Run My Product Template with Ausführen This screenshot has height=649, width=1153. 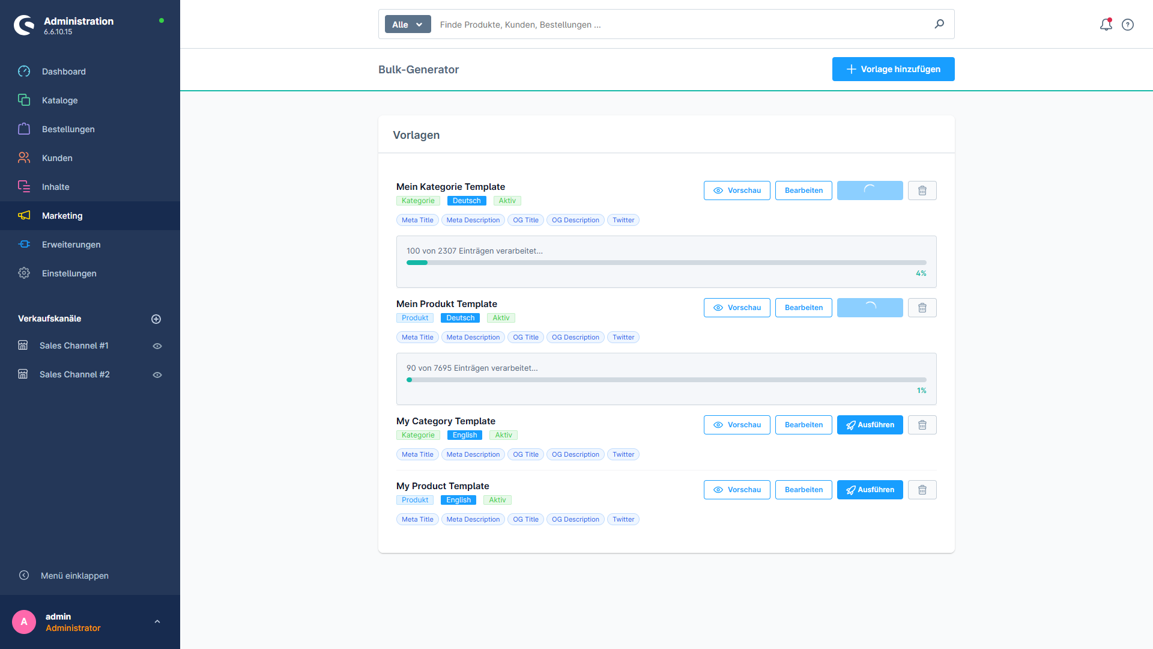coord(870,490)
